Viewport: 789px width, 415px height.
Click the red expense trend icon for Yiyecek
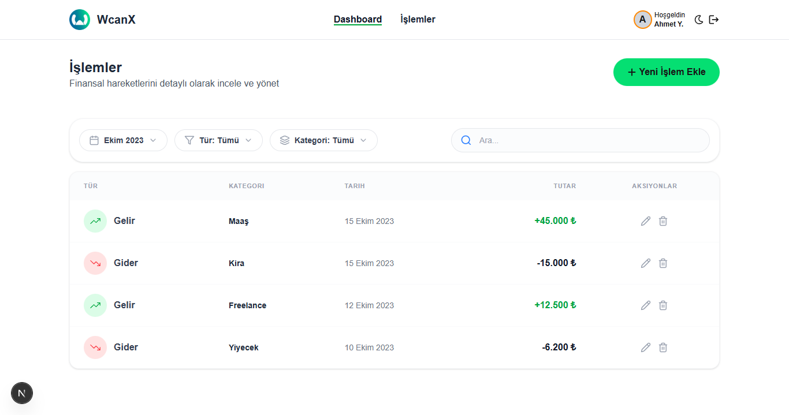(x=95, y=347)
